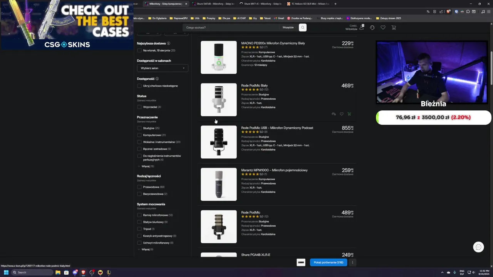Open Marantz MPM1000 product thumbnail
Image resolution: width=493 pixels, height=277 pixels.
pos(219,184)
